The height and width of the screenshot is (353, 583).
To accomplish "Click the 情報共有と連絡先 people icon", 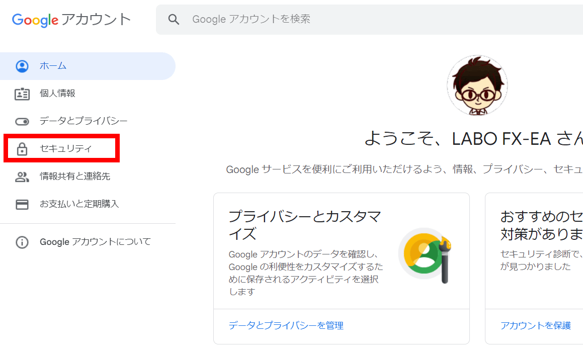I will [22, 177].
